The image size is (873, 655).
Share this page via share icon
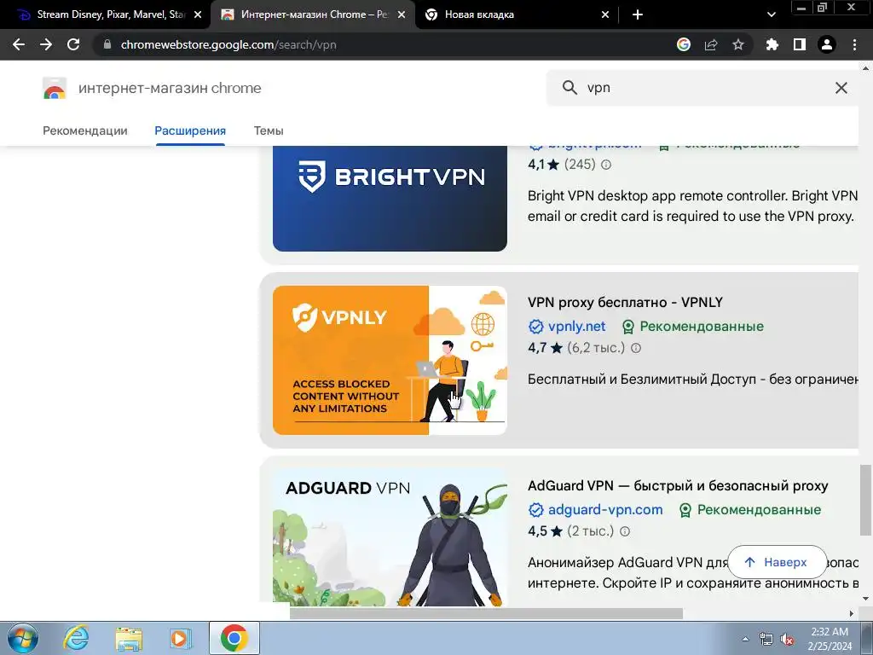(x=711, y=44)
